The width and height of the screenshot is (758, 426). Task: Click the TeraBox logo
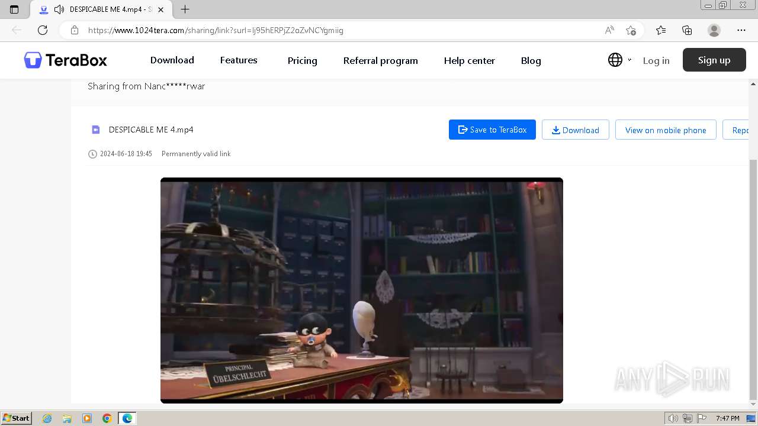click(x=66, y=60)
